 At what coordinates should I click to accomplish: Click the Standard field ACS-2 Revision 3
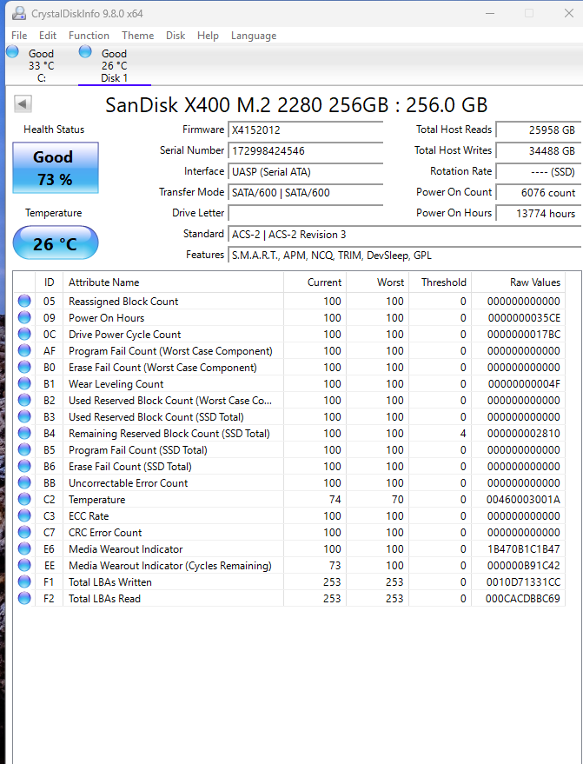405,235
